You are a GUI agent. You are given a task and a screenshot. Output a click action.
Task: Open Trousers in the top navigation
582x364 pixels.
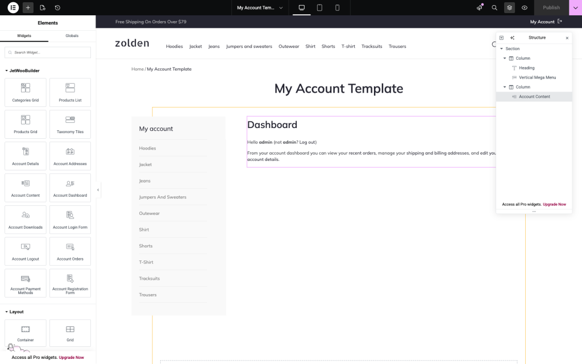pos(397,47)
